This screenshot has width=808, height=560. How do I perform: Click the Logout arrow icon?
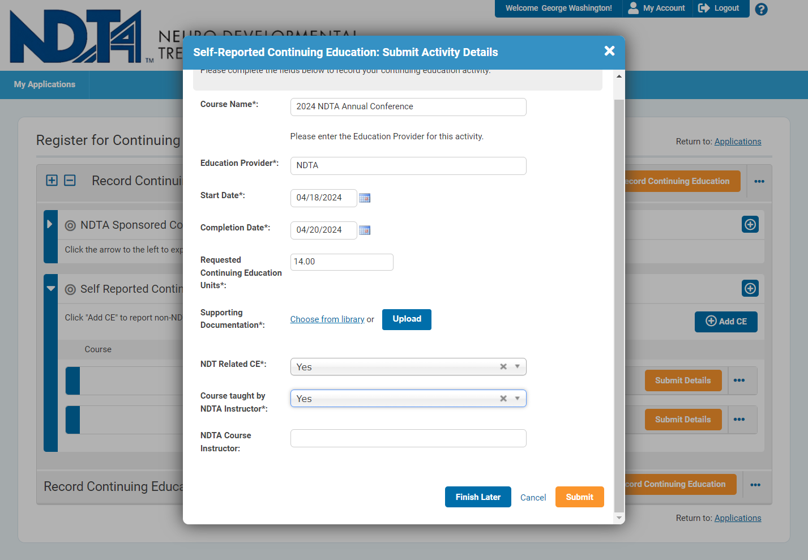tap(704, 8)
